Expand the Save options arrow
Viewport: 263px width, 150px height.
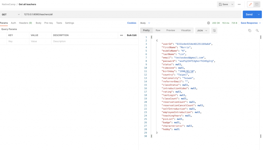tap(232, 4)
